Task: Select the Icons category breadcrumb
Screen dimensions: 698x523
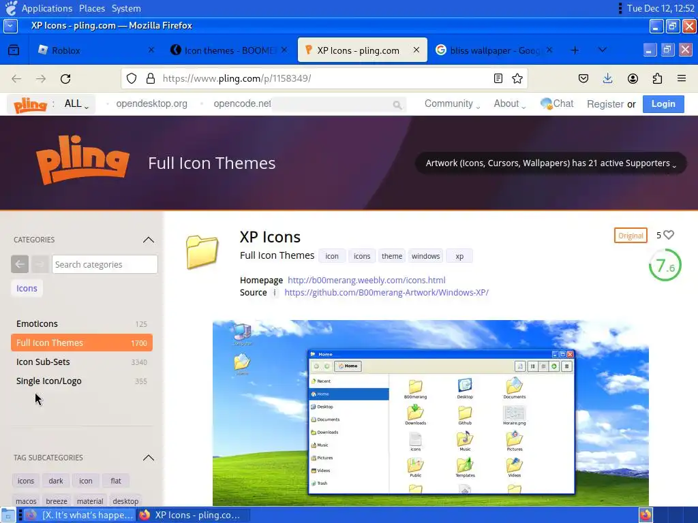Action: [x=27, y=288]
